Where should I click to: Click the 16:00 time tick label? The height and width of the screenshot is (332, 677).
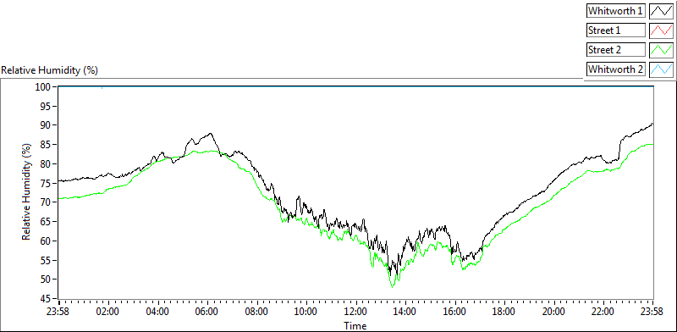pos(455,312)
